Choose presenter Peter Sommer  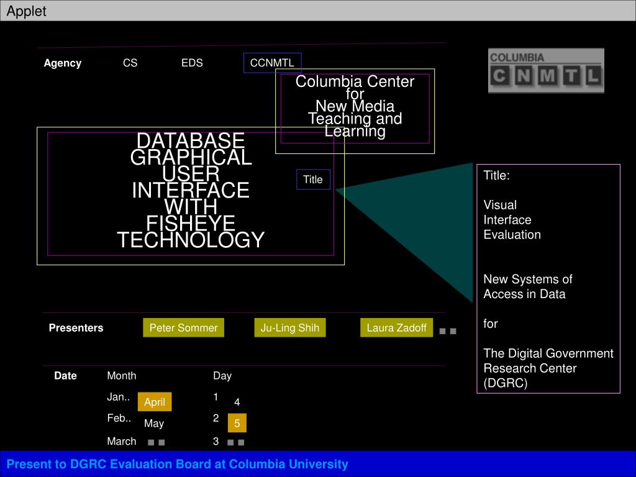[x=183, y=328]
